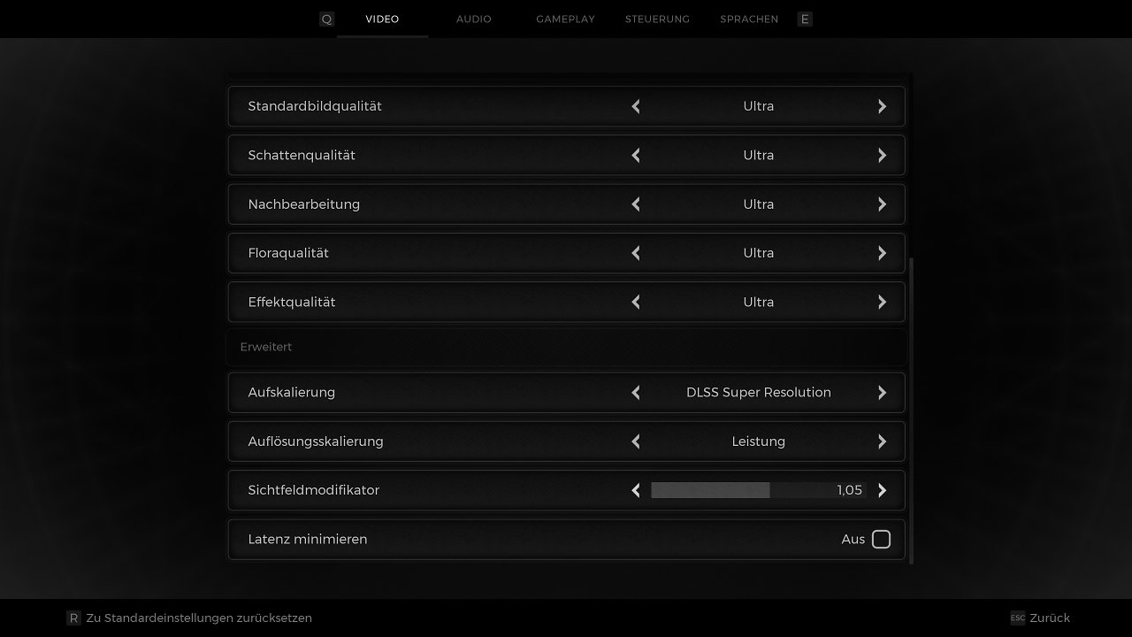Open the AUDIO tab
1132x637 pixels.
tap(474, 19)
